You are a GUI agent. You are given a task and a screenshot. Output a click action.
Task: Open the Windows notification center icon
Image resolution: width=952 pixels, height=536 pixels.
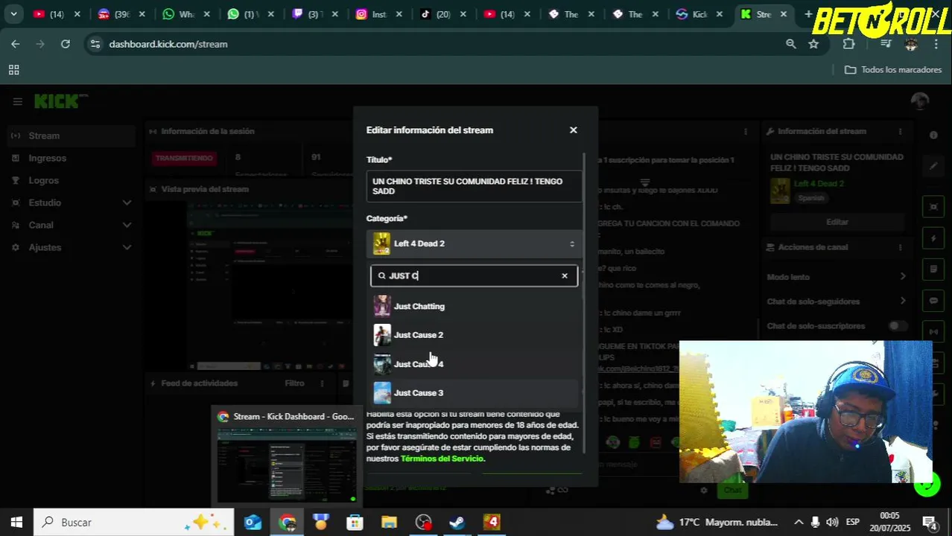click(x=930, y=523)
